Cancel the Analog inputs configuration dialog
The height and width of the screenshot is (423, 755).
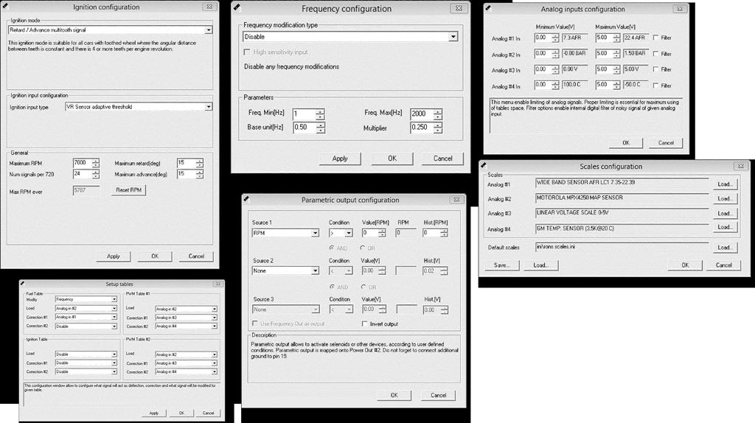pos(666,143)
